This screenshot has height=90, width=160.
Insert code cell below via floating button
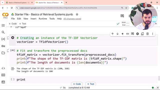click(x=77, y=84)
